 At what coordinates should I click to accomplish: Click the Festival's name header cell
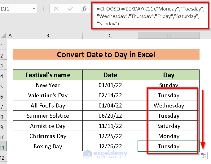pos(48,75)
